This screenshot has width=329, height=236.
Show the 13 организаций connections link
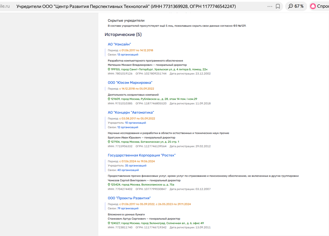(128, 55)
